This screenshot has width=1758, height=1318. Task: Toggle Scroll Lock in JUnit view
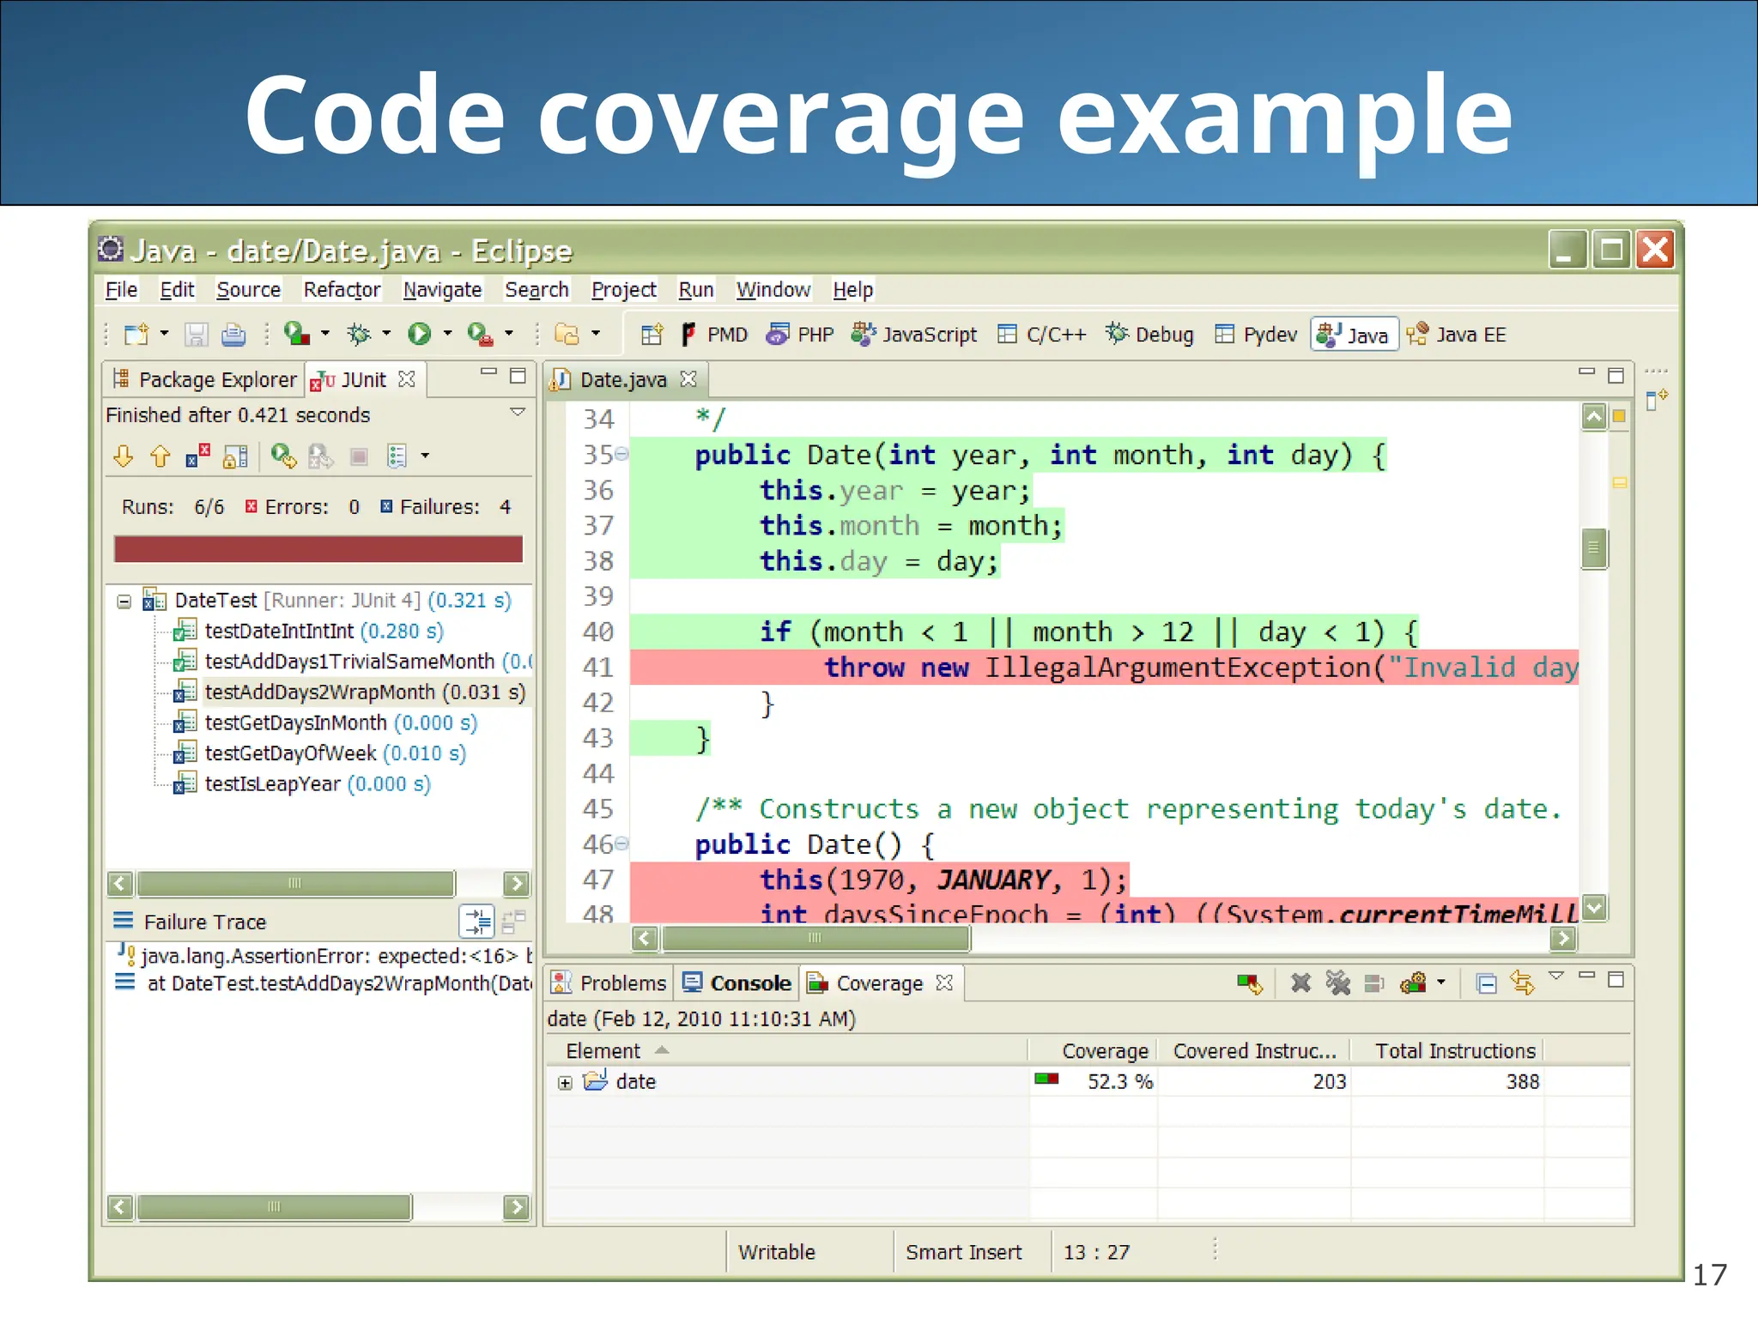click(x=235, y=456)
